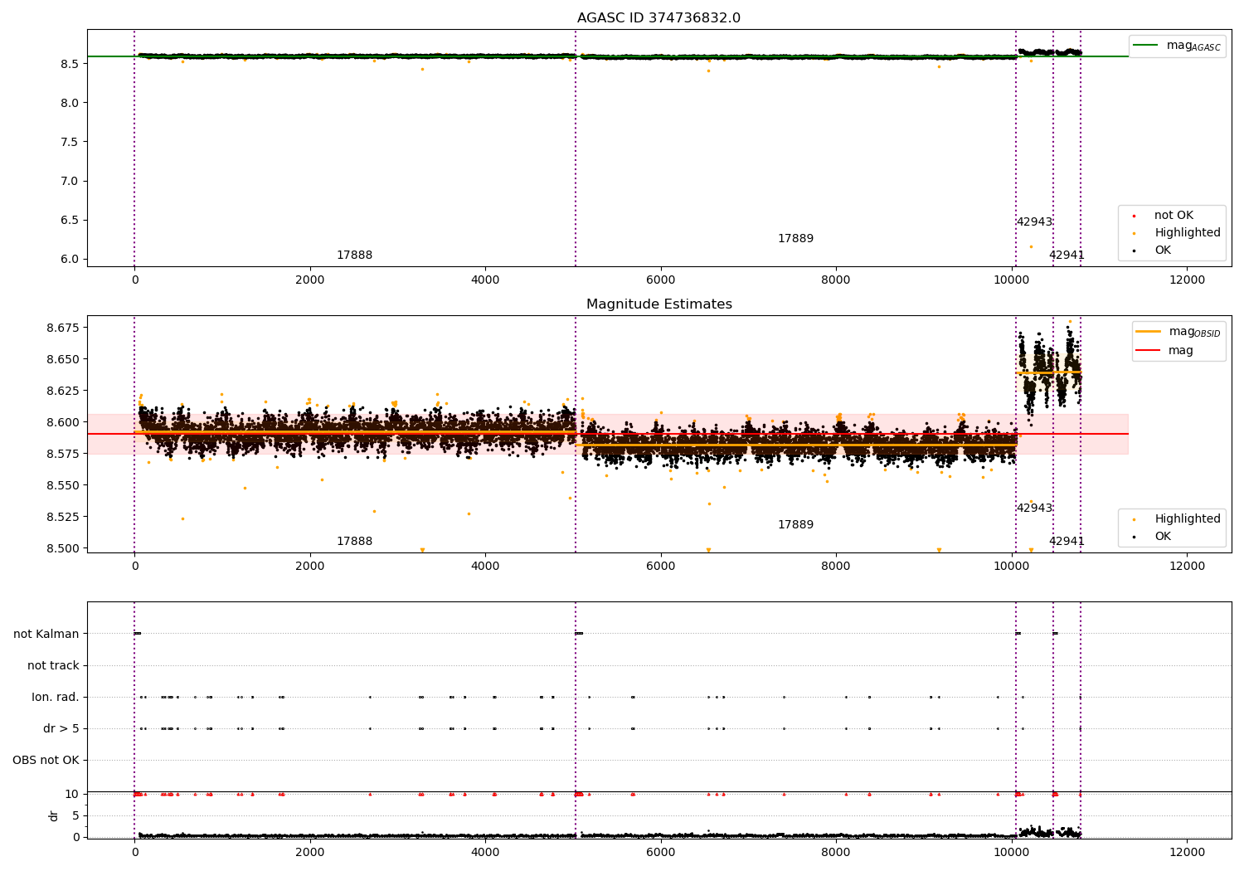Click obsid label 17889 in the top plot
This screenshot has height=871, width=1244.
point(795,239)
